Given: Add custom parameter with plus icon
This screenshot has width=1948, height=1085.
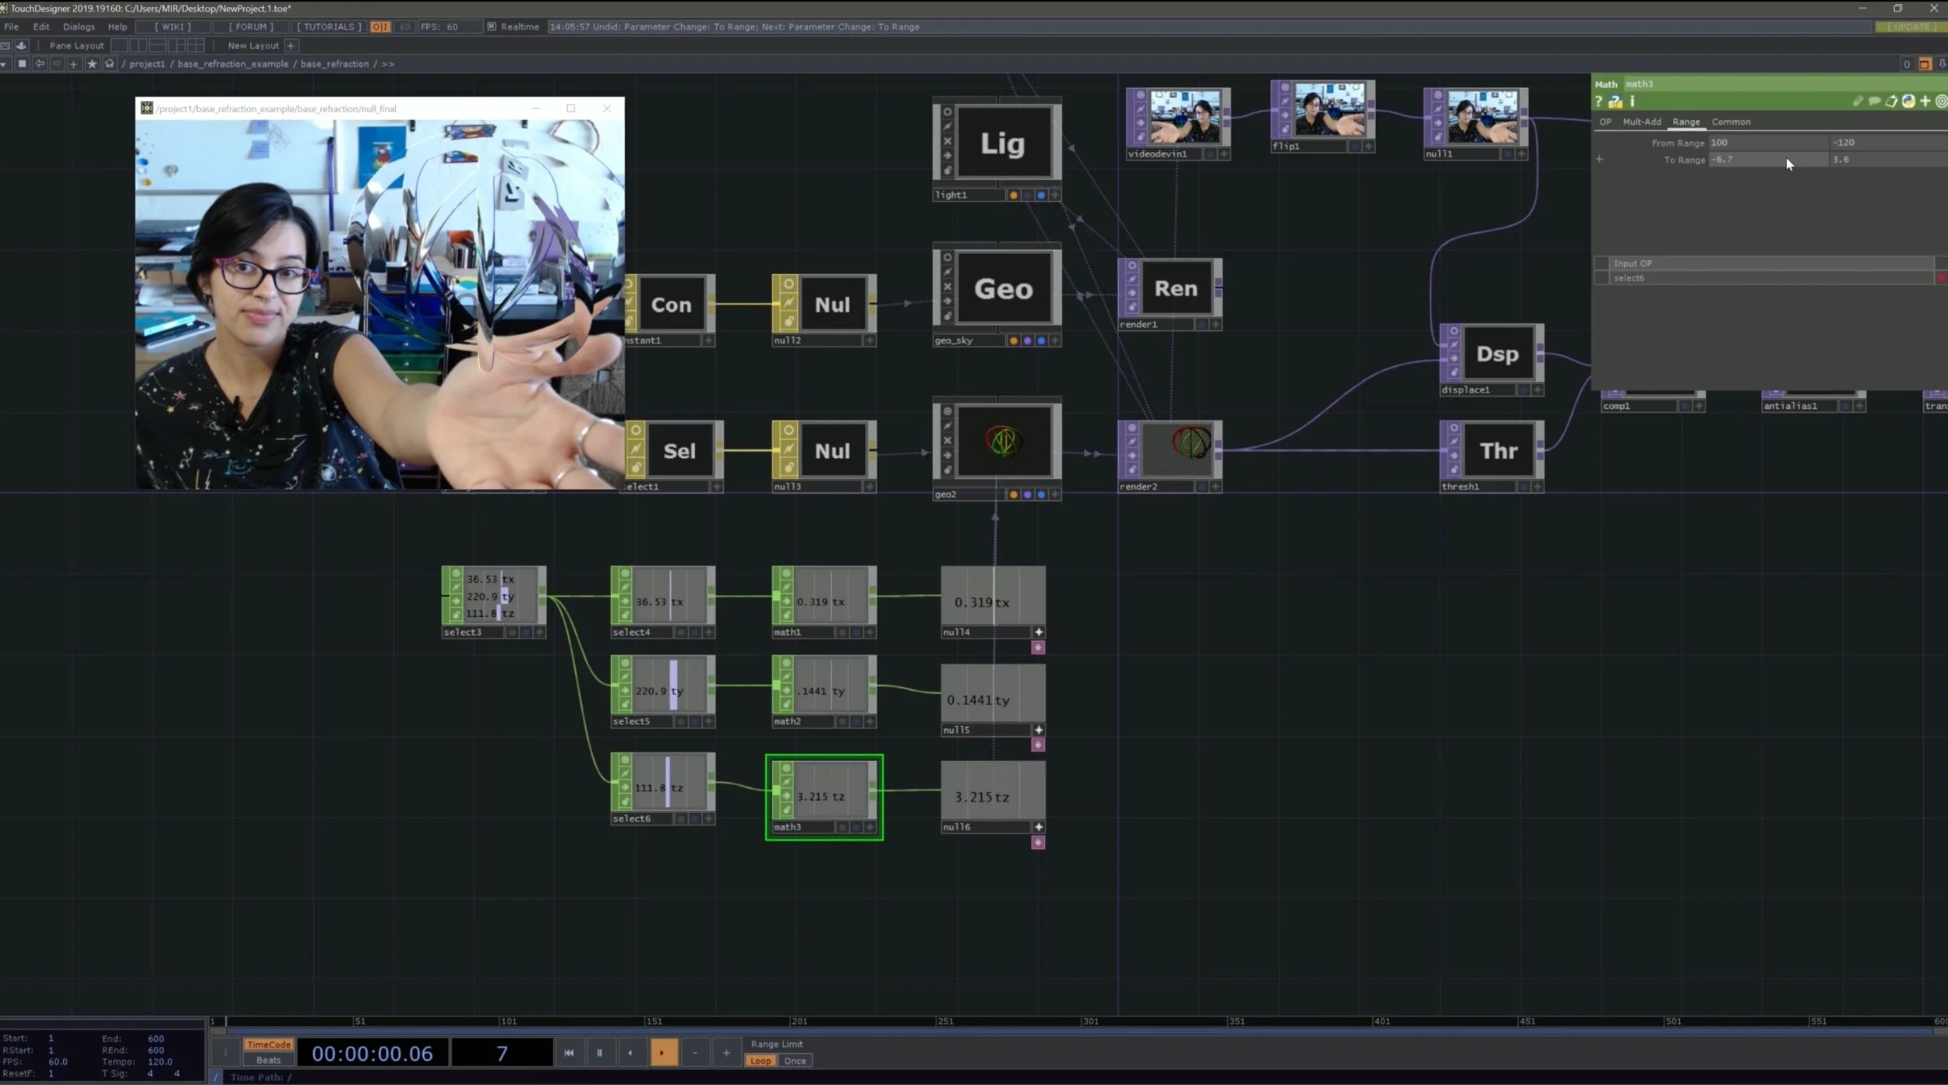Looking at the screenshot, I should click(1925, 101).
